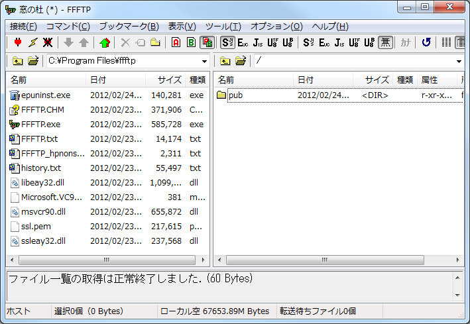470x324 pixels.
Task: Sort remote pane by 属性 column
Action: [438, 80]
